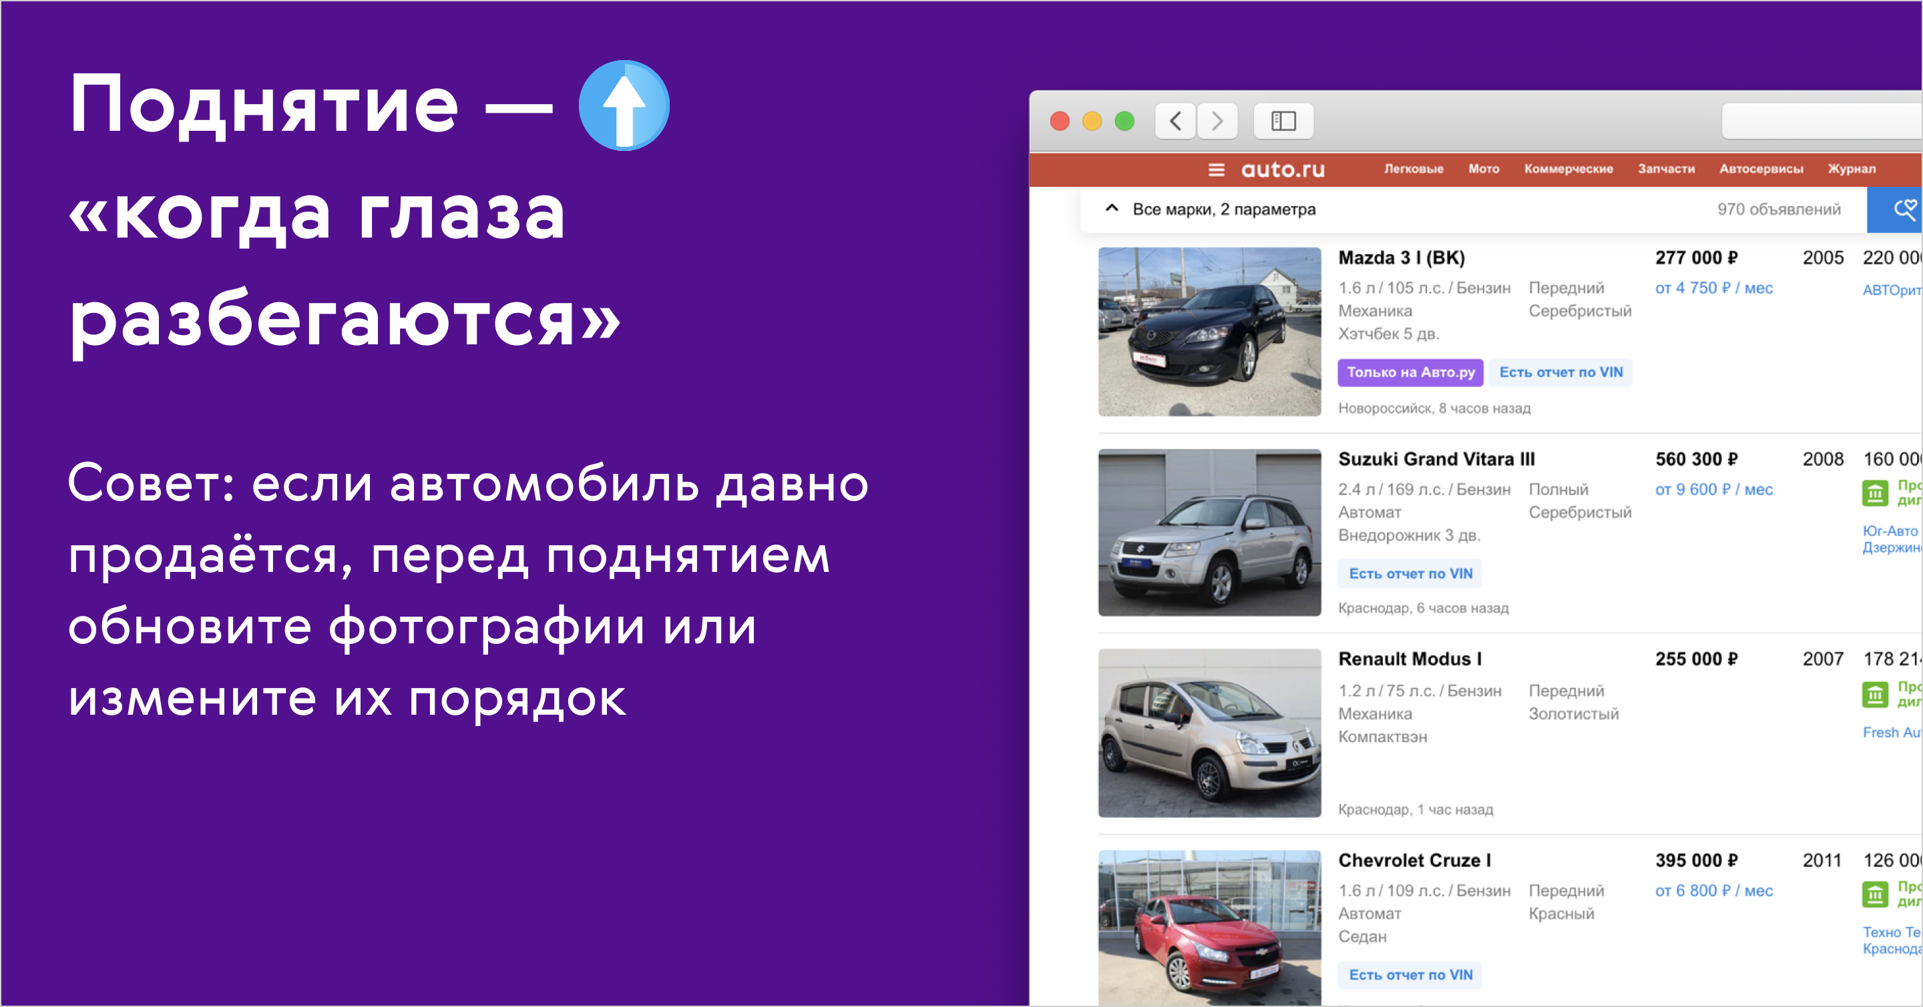This screenshot has width=1923, height=1007.
Task: Click the '970 объявлений' count text
Action: [x=1778, y=210]
